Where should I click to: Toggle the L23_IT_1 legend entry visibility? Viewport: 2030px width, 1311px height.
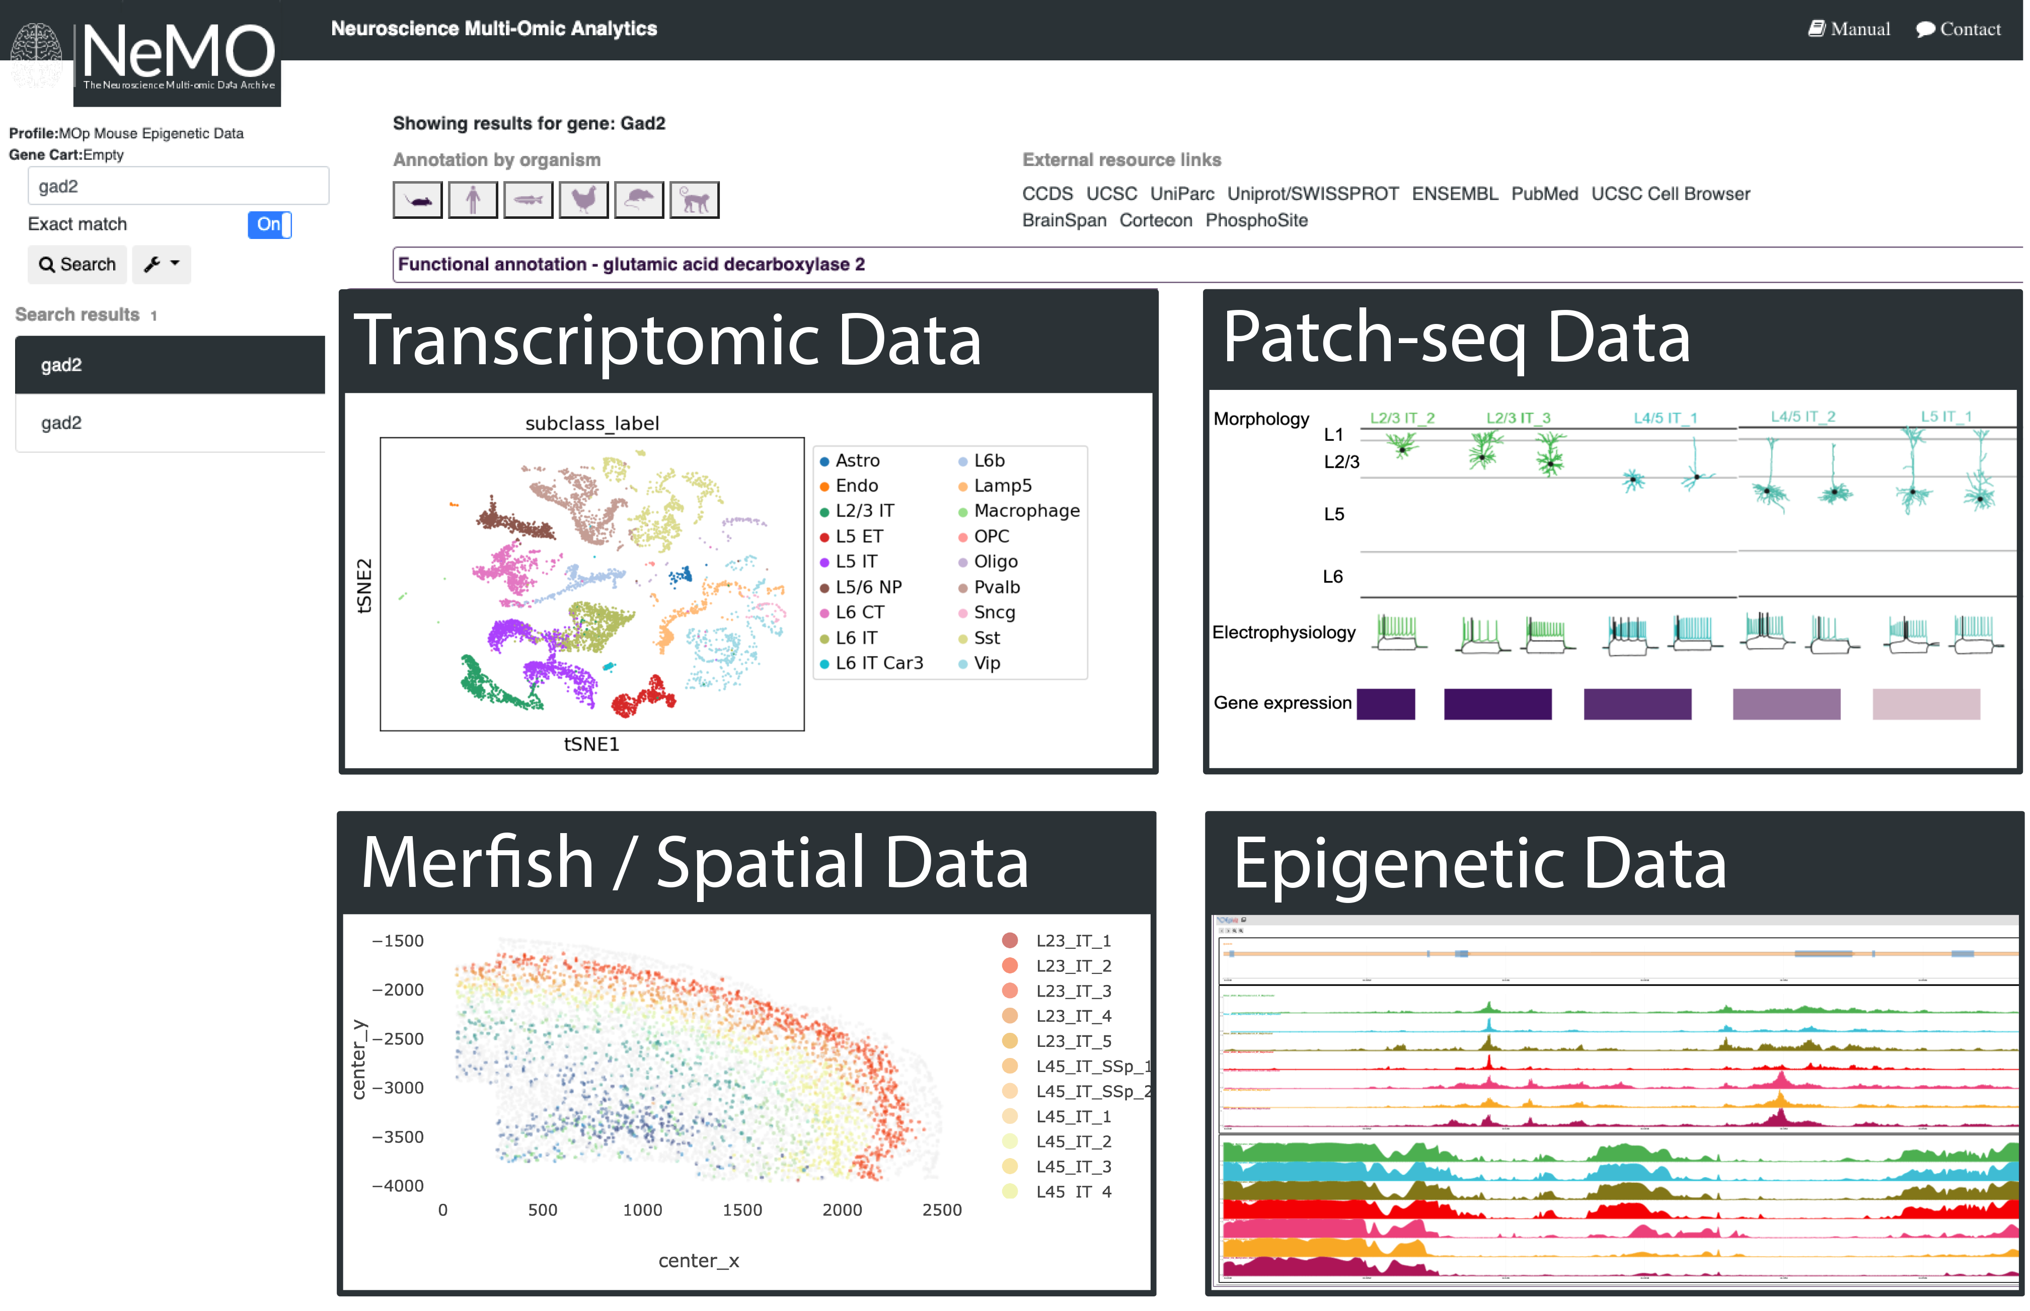point(1072,941)
